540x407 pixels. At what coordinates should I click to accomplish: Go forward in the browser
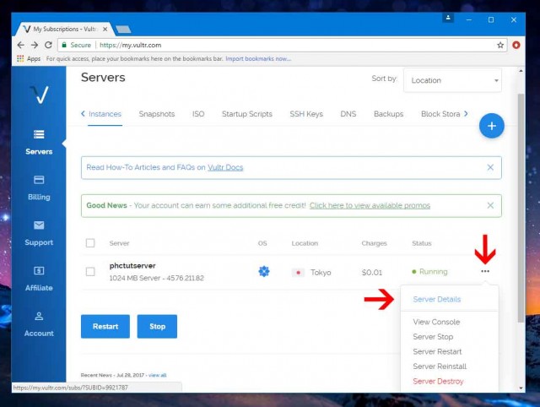(35, 45)
